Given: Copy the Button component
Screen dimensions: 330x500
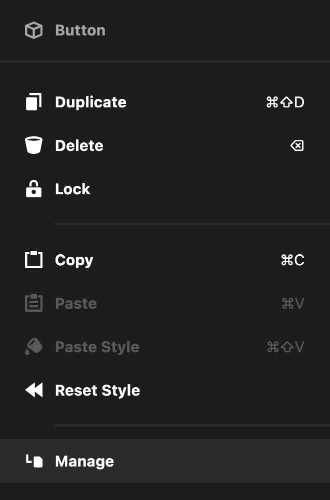Looking at the screenshot, I should [73, 260].
